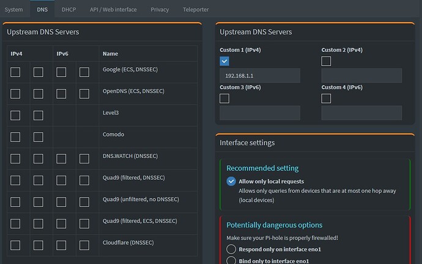Select Bind only to interface eno1
The width and height of the screenshot is (422, 264).
point(231,260)
